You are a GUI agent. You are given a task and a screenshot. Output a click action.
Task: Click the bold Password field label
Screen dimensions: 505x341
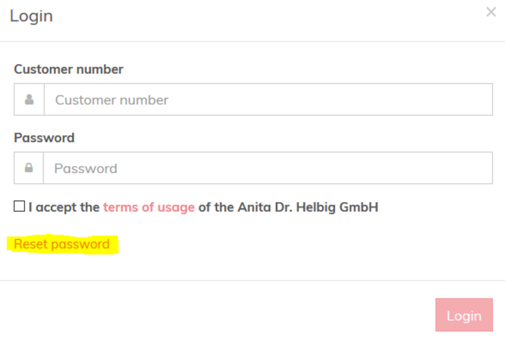(44, 138)
